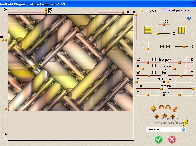Viewport: 196px width, 146px height.
Task: Click the right Soft Edges slider handle
Action: point(168,82)
